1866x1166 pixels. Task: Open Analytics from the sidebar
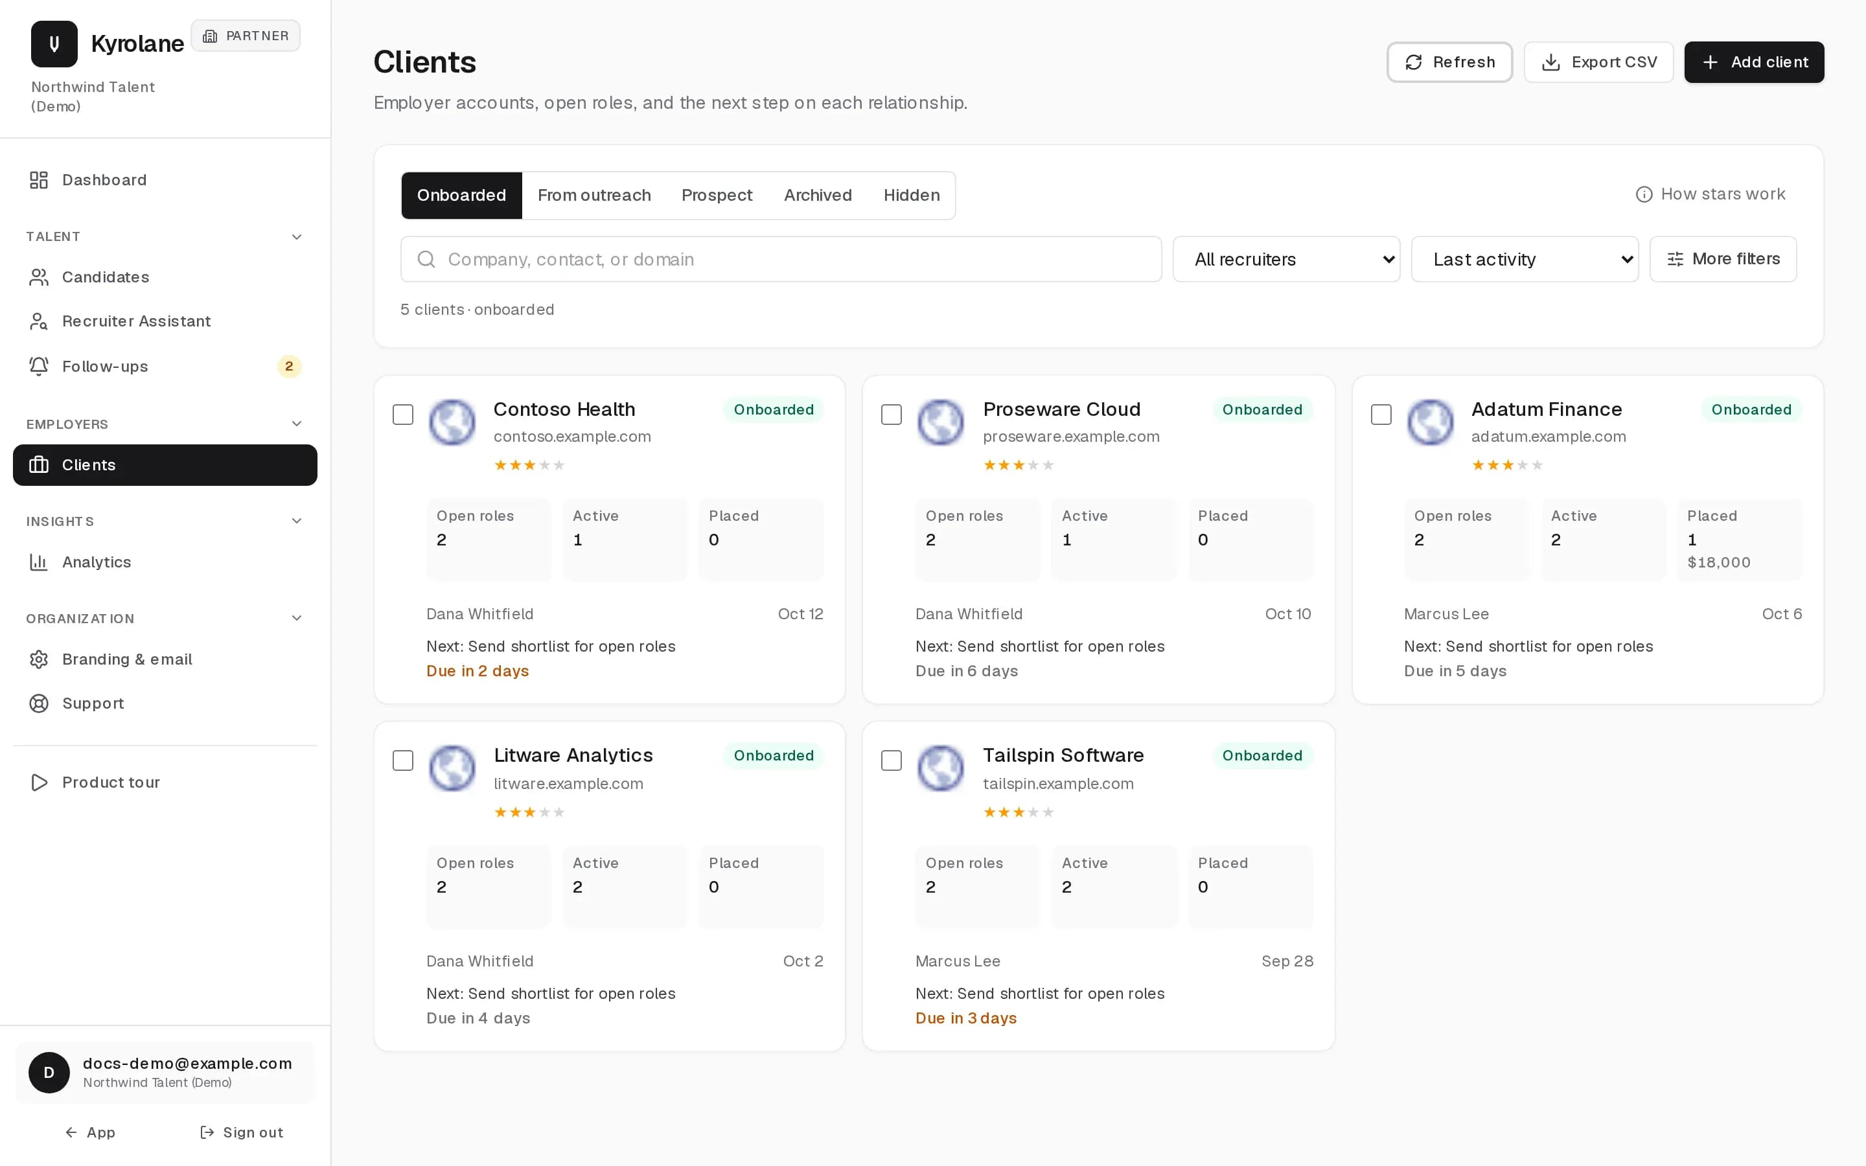click(x=165, y=562)
